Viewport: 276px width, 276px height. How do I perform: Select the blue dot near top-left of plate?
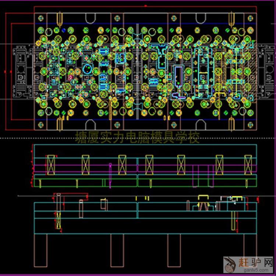63,30
